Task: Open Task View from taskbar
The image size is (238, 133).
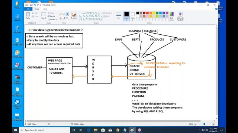Action: click(x=81, y=130)
